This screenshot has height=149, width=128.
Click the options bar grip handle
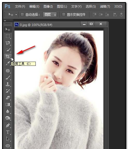click(x=5, y=15)
